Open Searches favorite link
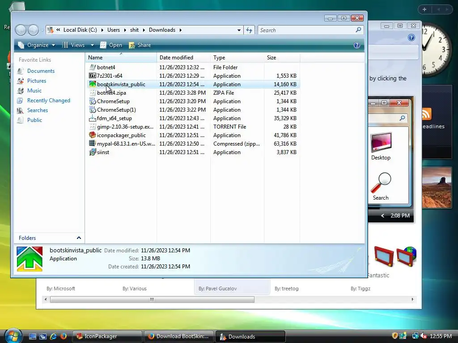The width and height of the screenshot is (458, 343). click(38, 110)
